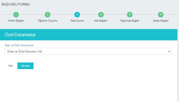
Task: Click the Özel ve Özür Durumunuz field label
Action: pyautogui.click(x=19, y=45)
